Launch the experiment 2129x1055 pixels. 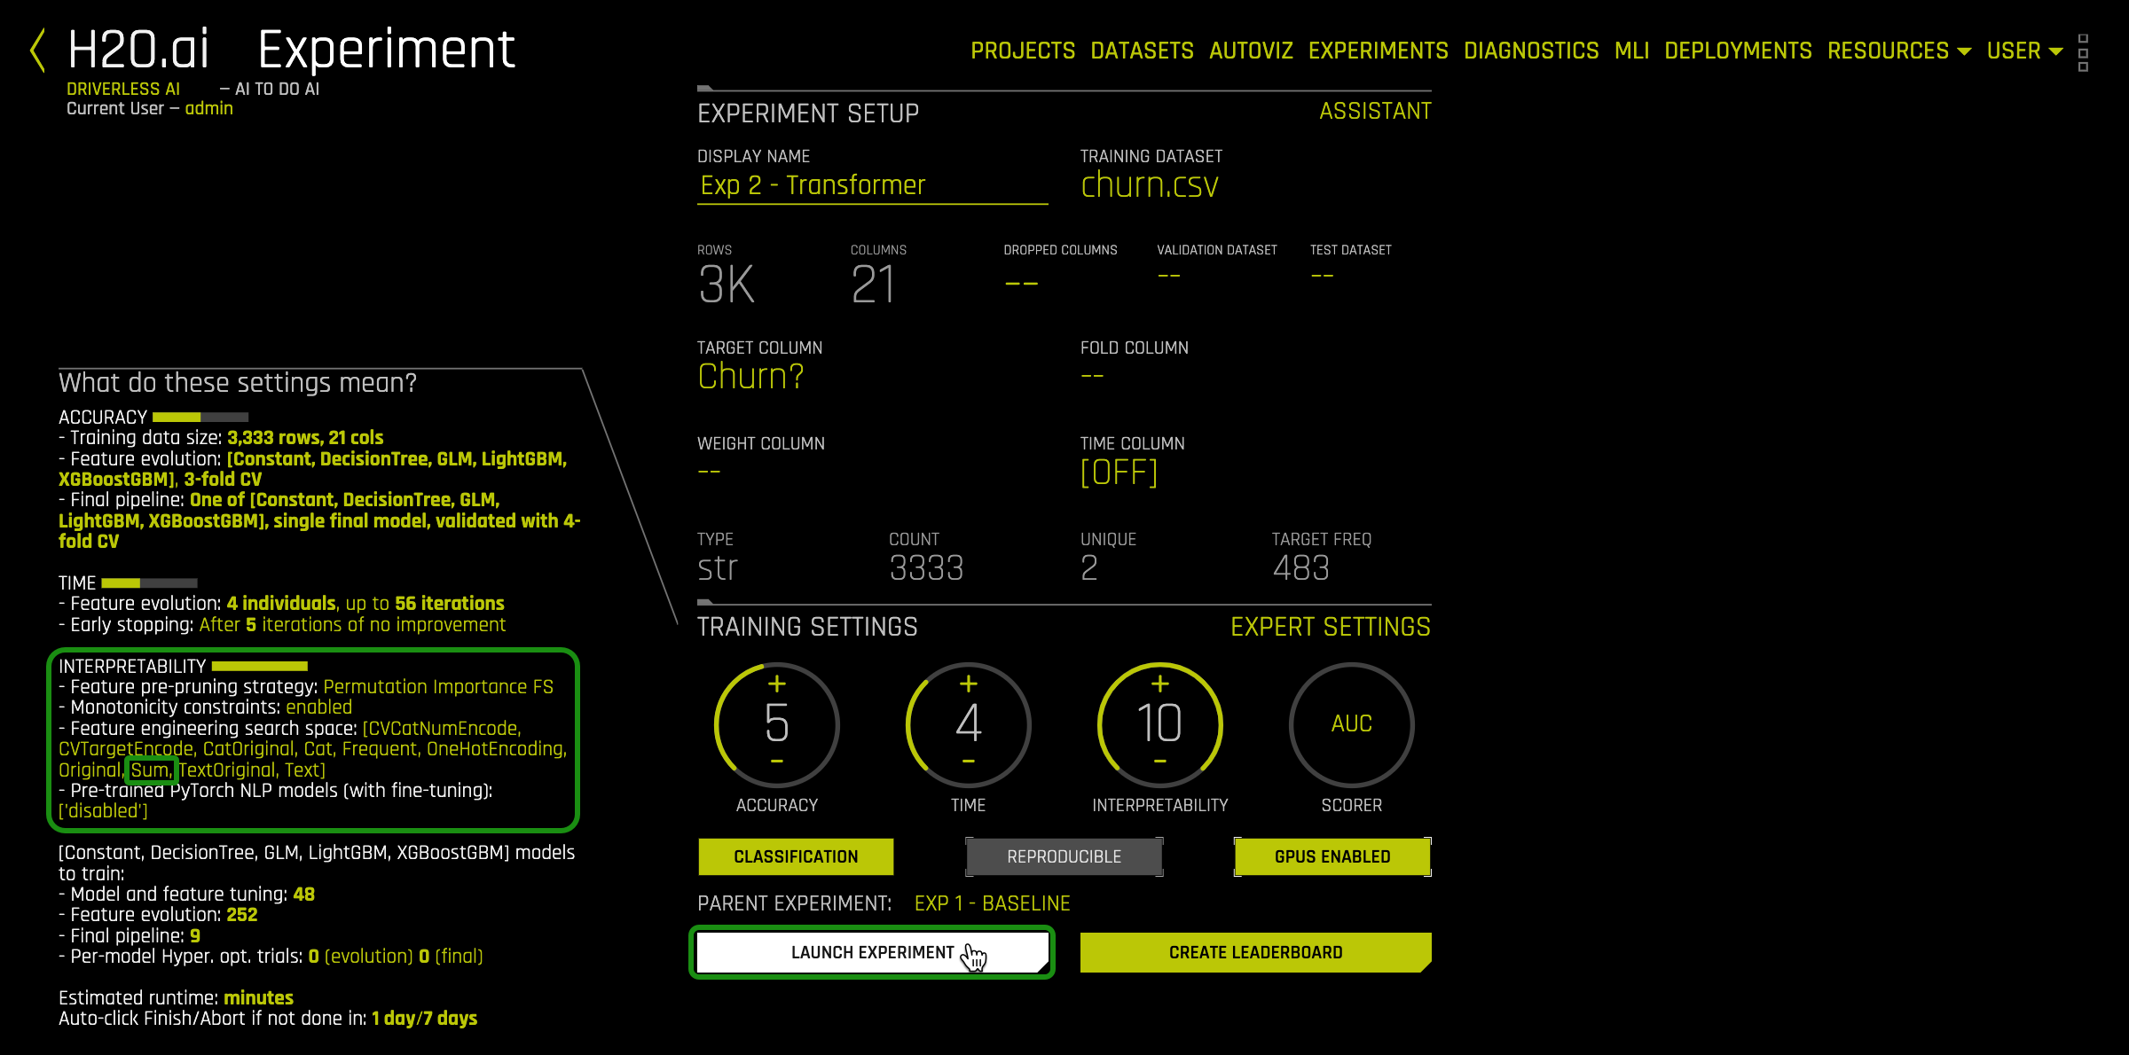click(x=872, y=952)
